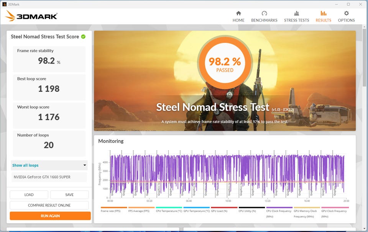Viewport: 368px width, 232px height.
Task: Click the Best loop score 1 198
Action: pyautogui.click(x=49, y=89)
